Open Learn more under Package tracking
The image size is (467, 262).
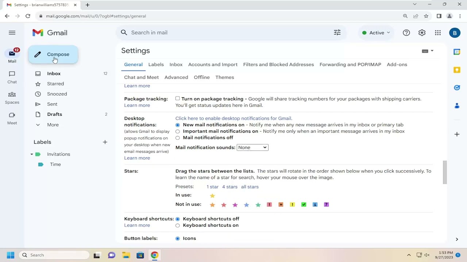[137, 106]
